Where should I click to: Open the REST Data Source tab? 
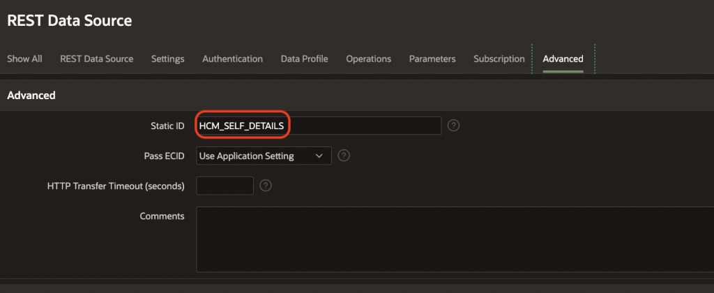pos(96,59)
